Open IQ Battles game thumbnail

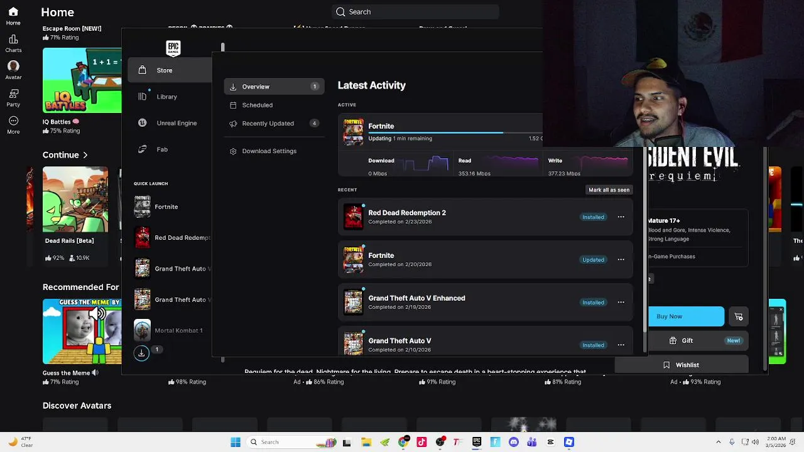click(82, 81)
